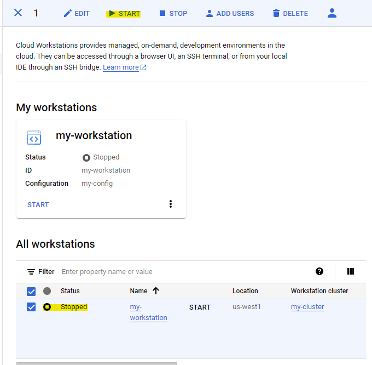Click the Filter icon in table toolbar
The height and width of the screenshot is (365, 372).
31,272
